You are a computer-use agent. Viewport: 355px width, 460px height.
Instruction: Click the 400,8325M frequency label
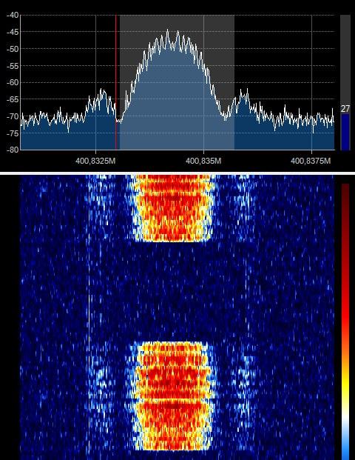[95, 161]
